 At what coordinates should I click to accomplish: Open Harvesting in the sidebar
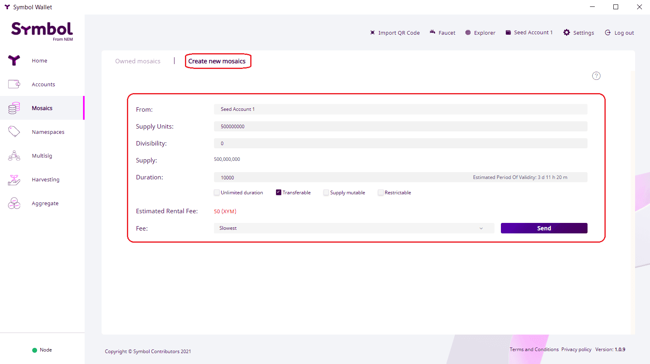pyautogui.click(x=46, y=180)
